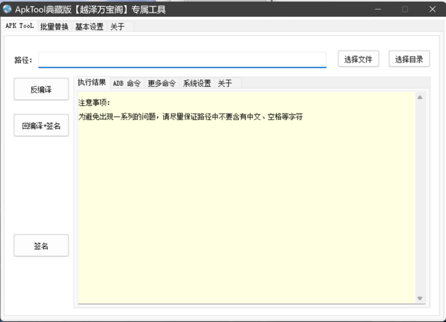446x322 pixels.
Task: Select the 更多命令 tab
Action: 162,83
